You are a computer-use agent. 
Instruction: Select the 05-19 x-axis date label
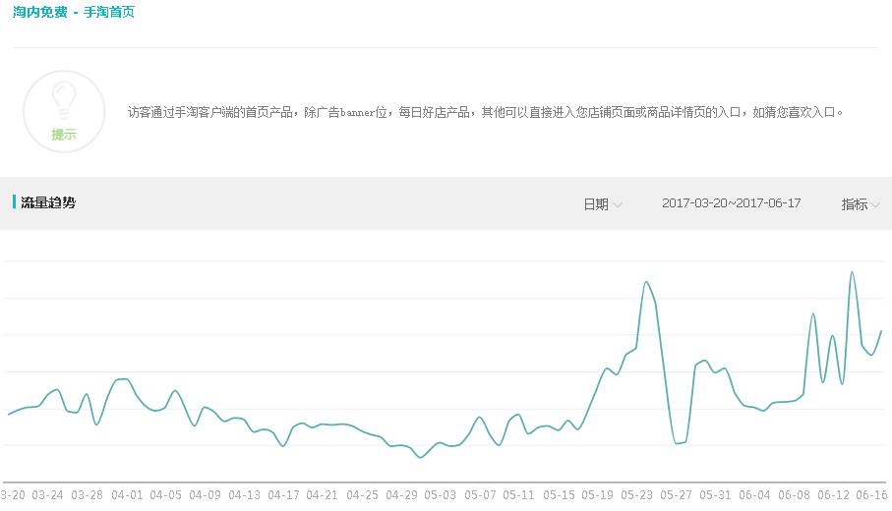(597, 495)
